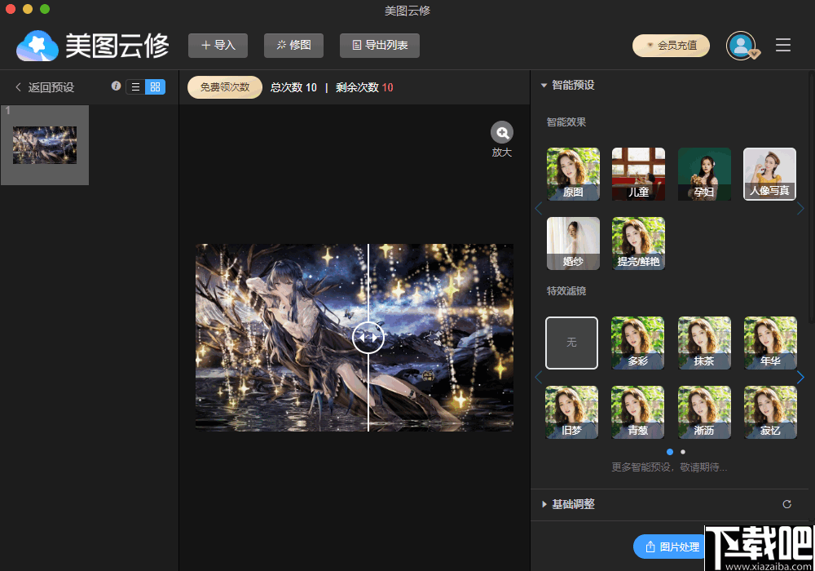Click the before/after comparison slider handle

pos(368,338)
